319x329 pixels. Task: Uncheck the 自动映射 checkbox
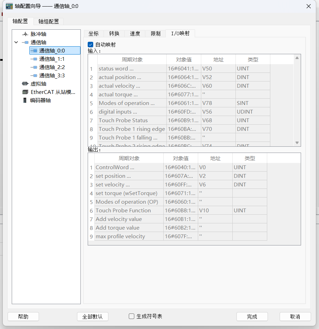coord(90,45)
